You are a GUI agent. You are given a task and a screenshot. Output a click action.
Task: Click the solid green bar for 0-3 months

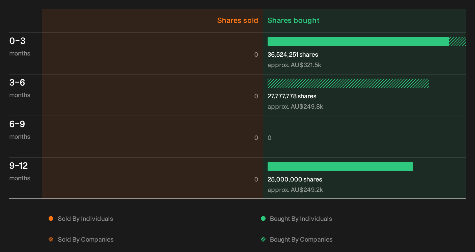click(358, 42)
